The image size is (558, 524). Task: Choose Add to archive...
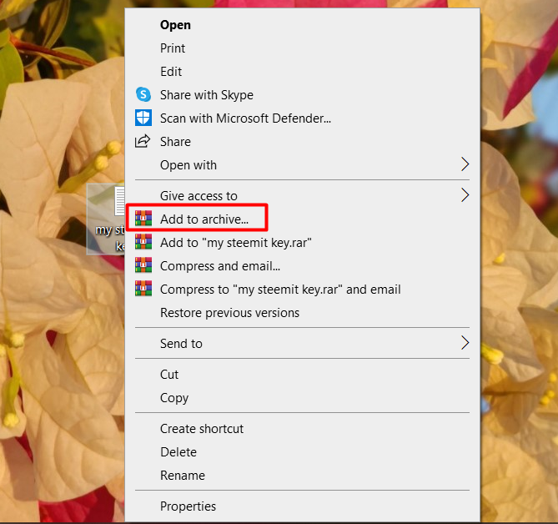pos(302,219)
